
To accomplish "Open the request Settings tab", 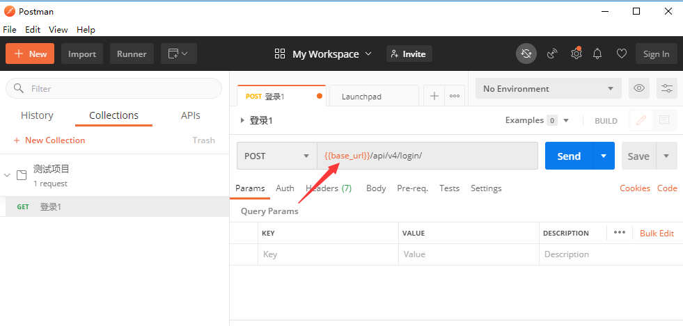I will click(x=486, y=188).
